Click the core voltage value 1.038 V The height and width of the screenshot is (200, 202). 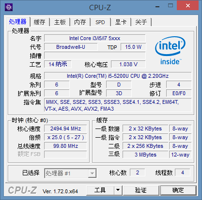pyautogui.click(x=128, y=64)
